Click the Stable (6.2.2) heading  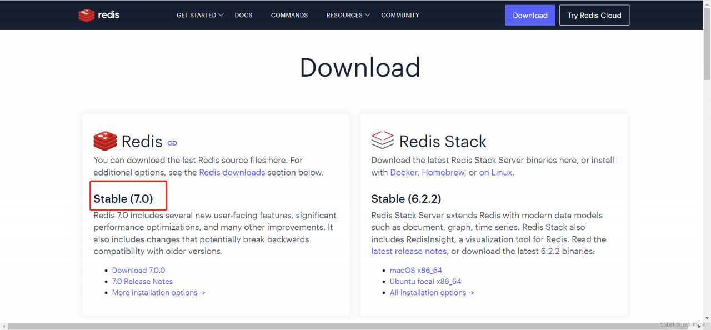point(406,199)
